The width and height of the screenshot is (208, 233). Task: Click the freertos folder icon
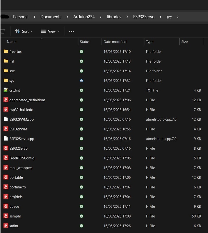click(6, 52)
